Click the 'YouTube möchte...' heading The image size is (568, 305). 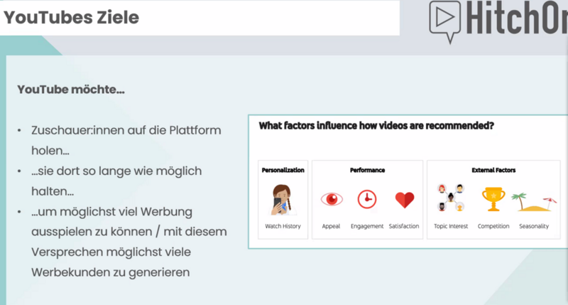click(71, 90)
